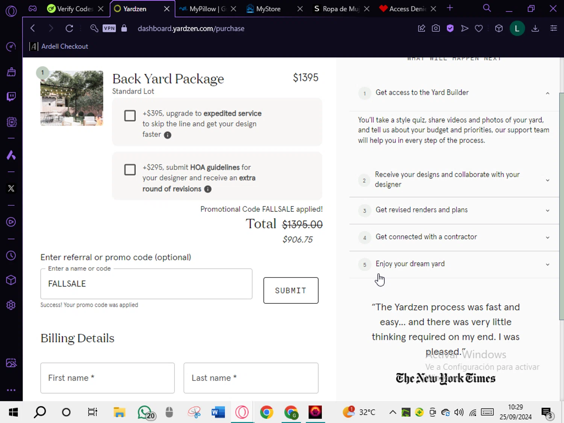
Task: Click the padlock site security icon
Action: 124,28
